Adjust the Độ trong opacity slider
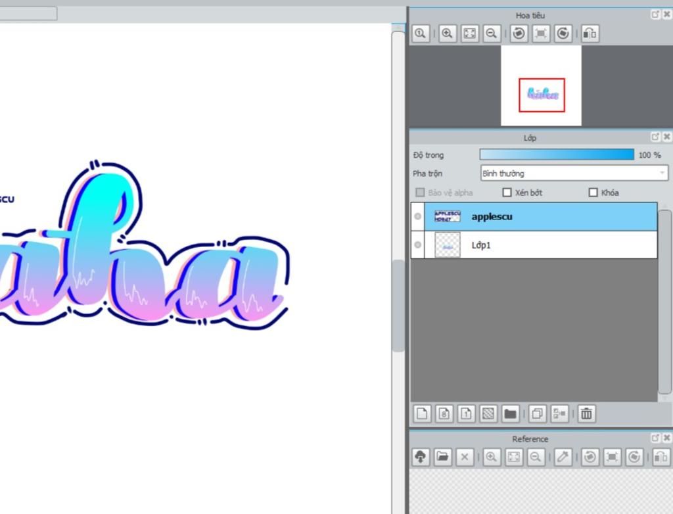The image size is (673, 514). (x=557, y=154)
